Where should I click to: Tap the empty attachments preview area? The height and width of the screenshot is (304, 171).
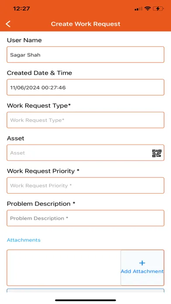click(64, 268)
